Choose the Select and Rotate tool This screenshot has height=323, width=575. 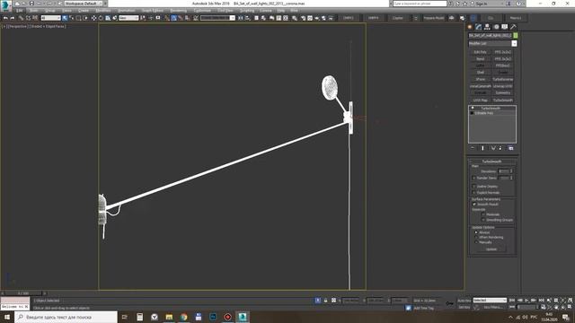coord(101,18)
